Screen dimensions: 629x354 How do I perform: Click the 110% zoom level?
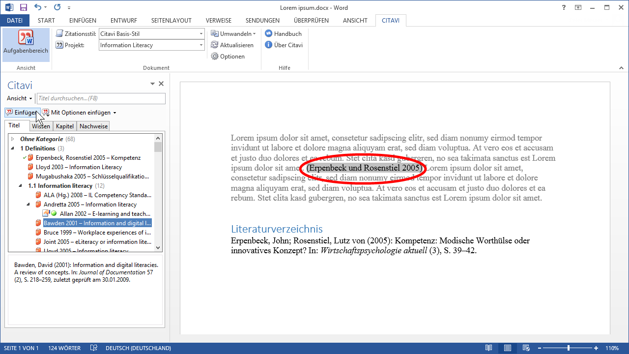click(612, 348)
